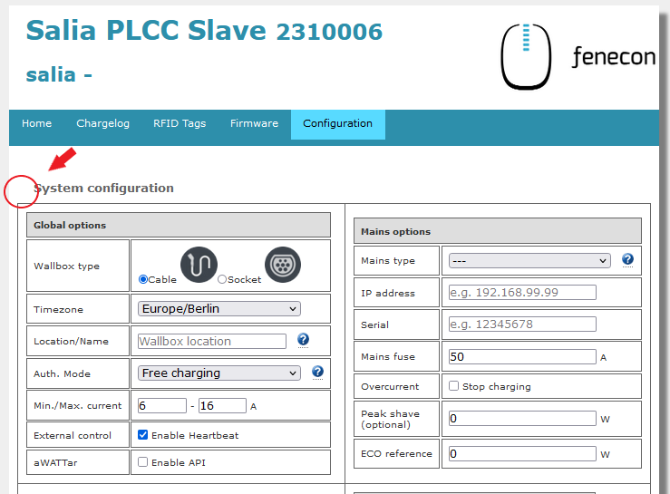Click the maximum current field showing 16

coord(222,405)
